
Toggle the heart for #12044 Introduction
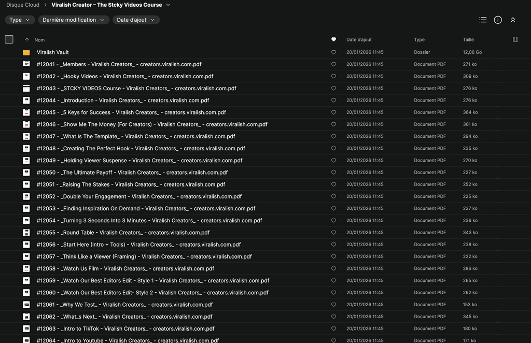click(x=333, y=100)
